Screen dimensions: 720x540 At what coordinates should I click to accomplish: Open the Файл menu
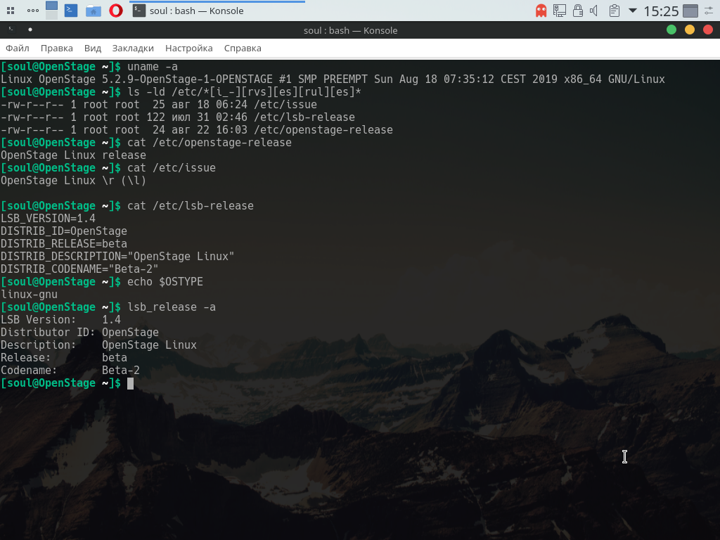point(18,49)
